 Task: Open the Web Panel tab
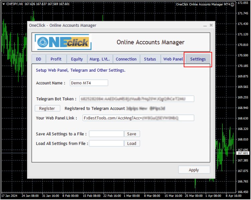tap(173, 59)
